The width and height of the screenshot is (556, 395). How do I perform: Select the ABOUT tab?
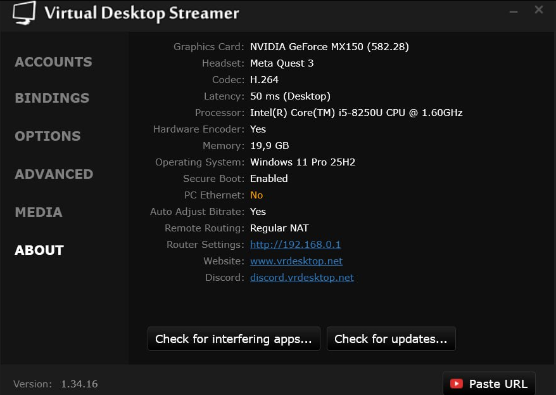point(39,250)
